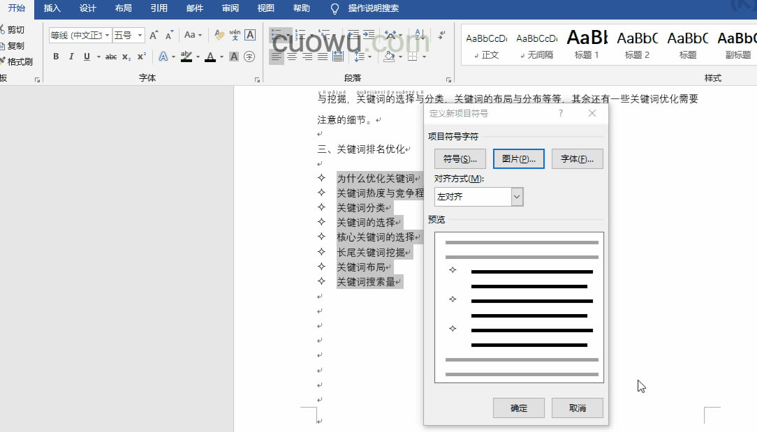Open the 段落 (Paragraph) group dialog launcher

click(448, 80)
